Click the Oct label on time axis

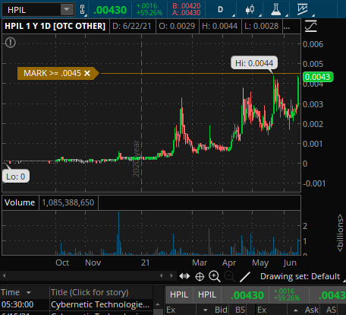point(62,262)
